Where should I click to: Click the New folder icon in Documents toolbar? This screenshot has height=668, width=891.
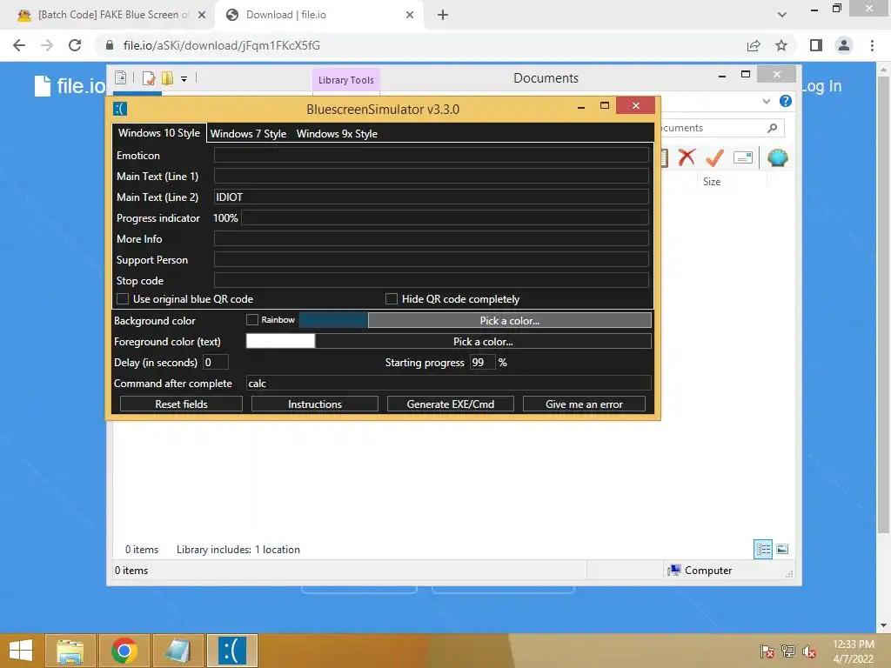(167, 77)
